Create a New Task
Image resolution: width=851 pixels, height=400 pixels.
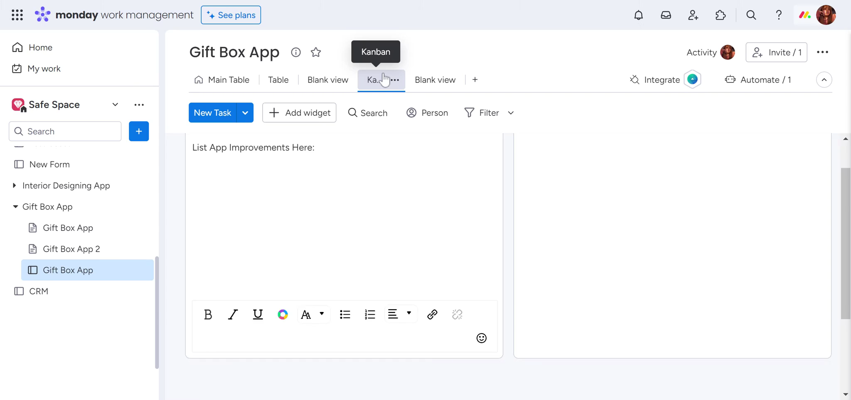pos(212,113)
